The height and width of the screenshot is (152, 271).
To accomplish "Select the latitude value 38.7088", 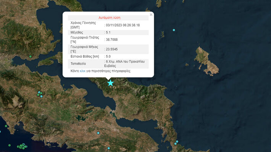I will pyautogui.click(x=112, y=40).
